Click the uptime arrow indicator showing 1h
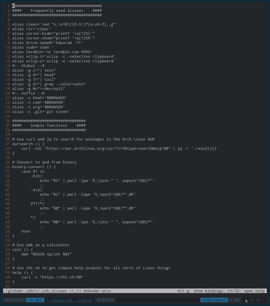The image size is (270, 306). pos(235,300)
